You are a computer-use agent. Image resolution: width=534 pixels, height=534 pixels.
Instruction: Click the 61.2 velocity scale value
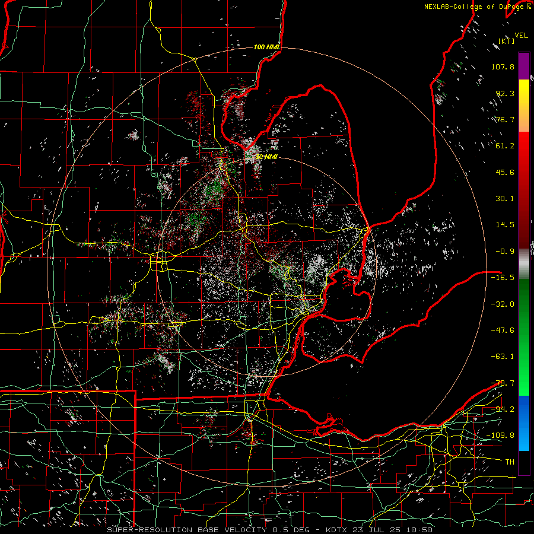[505, 146]
